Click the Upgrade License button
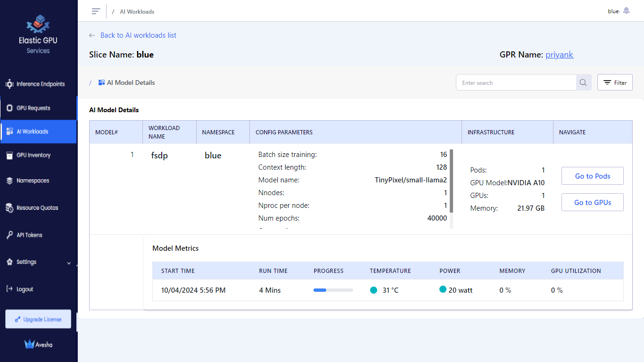644x362 pixels. pos(38,319)
